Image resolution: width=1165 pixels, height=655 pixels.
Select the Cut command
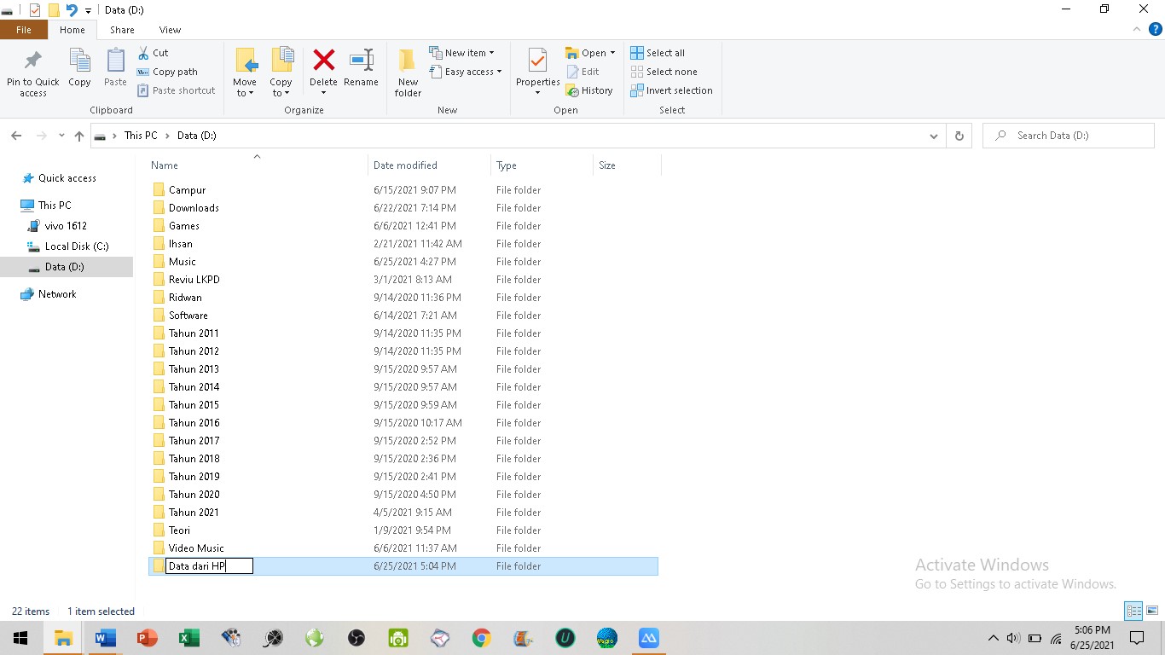[154, 53]
